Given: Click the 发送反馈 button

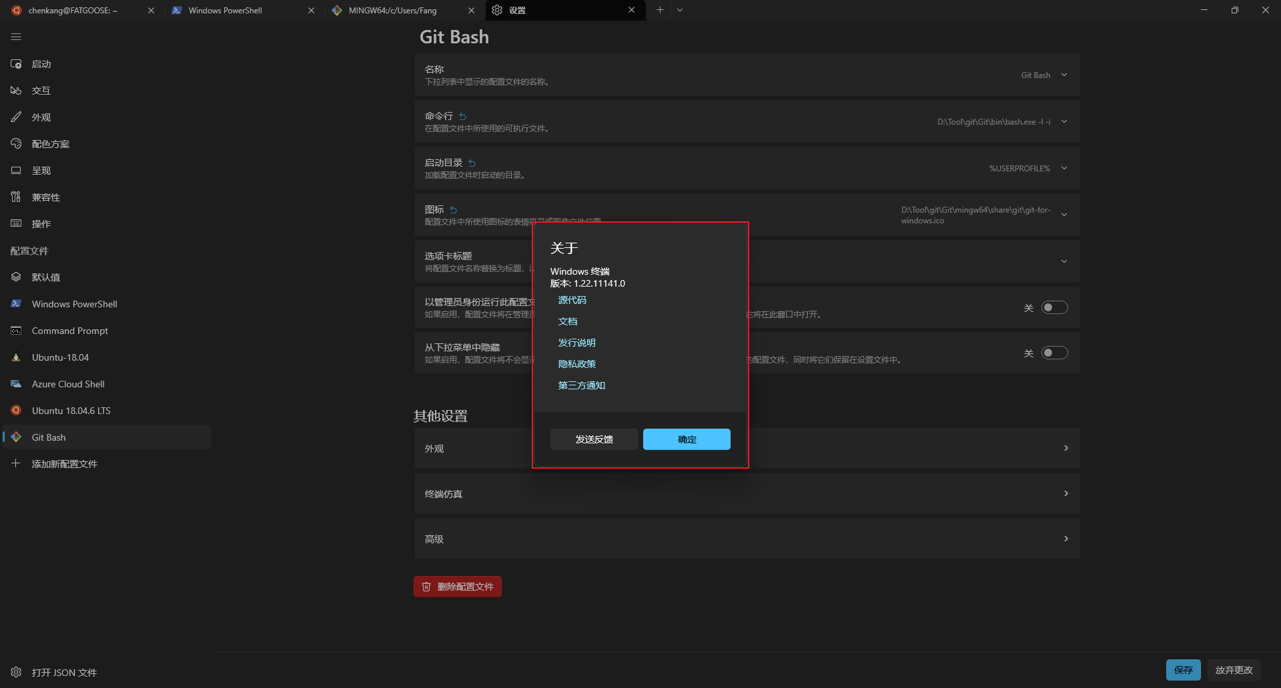Looking at the screenshot, I should 594,439.
